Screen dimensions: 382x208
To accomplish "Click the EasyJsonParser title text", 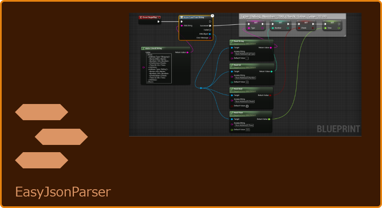I will coord(63,192).
